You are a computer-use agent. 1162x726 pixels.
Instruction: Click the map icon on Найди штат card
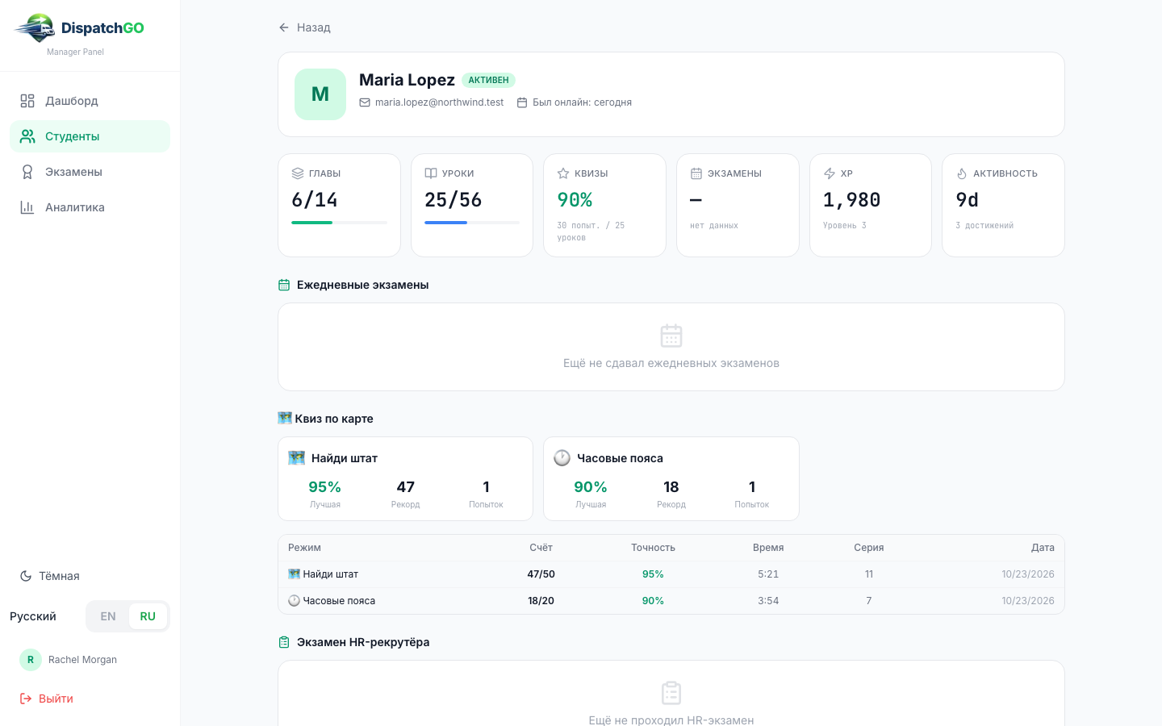coord(297,458)
